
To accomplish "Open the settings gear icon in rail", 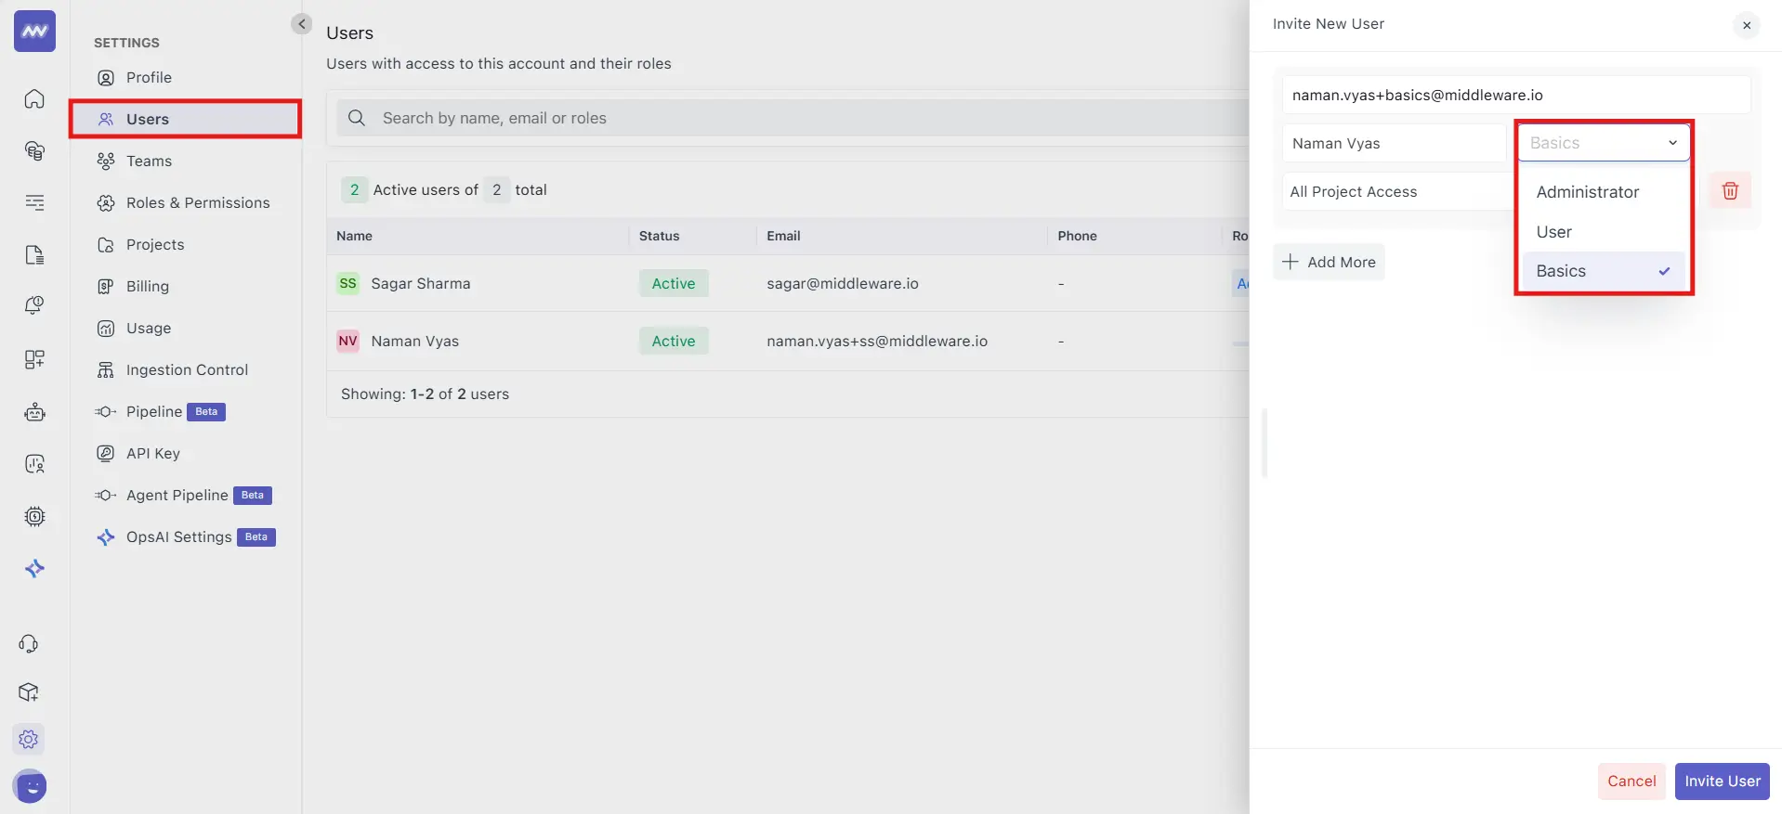I will (x=29, y=739).
